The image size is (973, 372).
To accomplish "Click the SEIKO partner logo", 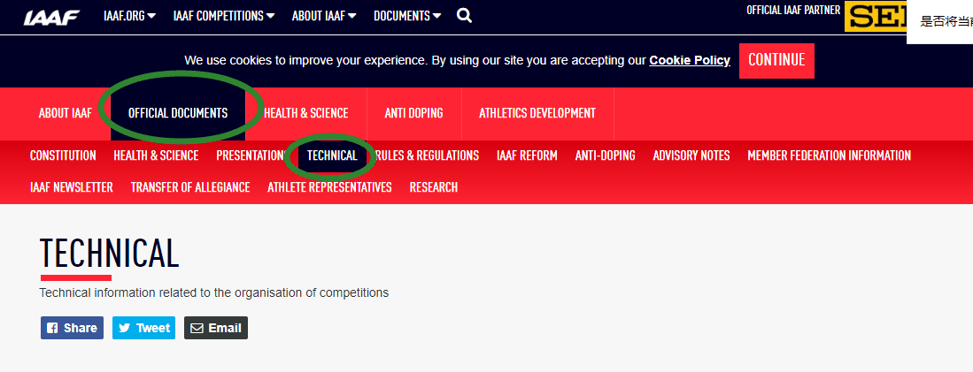I will (x=876, y=18).
